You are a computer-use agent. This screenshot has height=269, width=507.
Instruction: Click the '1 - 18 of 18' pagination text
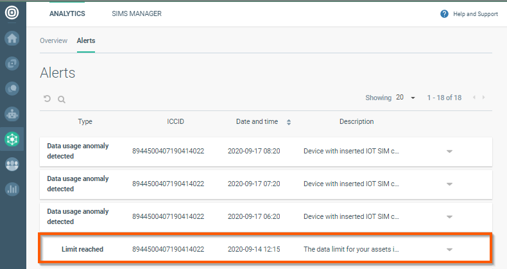point(444,98)
